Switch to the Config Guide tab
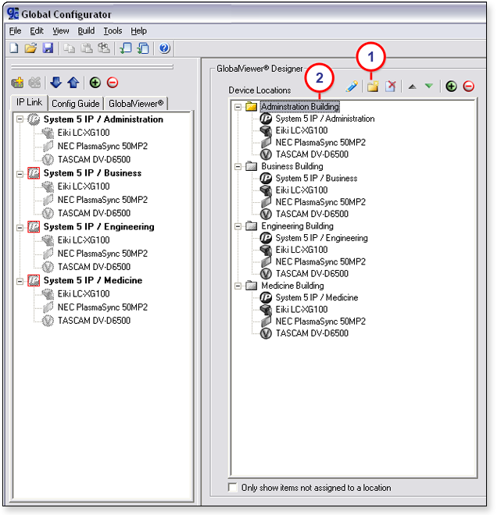The image size is (501, 515). tap(76, 104)
